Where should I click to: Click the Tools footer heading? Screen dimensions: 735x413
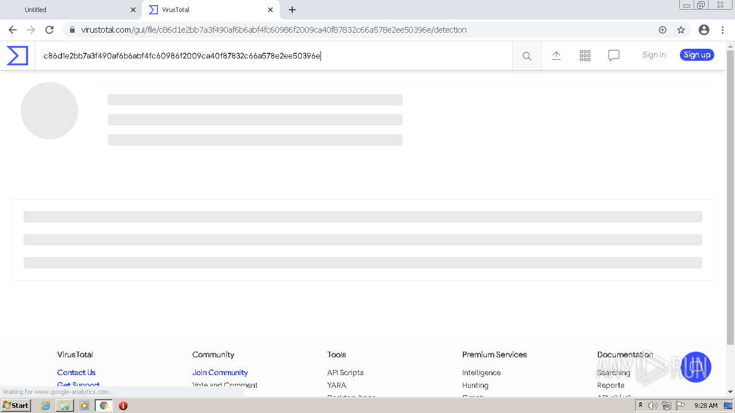click(x=336, y=354)
